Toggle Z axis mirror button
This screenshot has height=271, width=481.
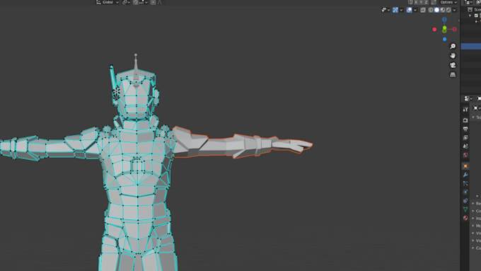coord(427,2)
